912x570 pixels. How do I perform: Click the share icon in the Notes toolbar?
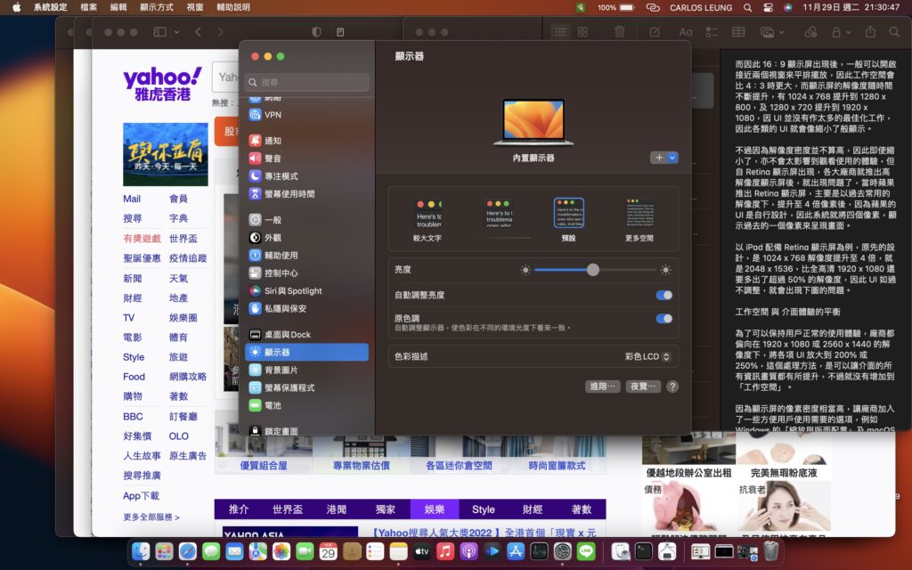pos(870,32)
